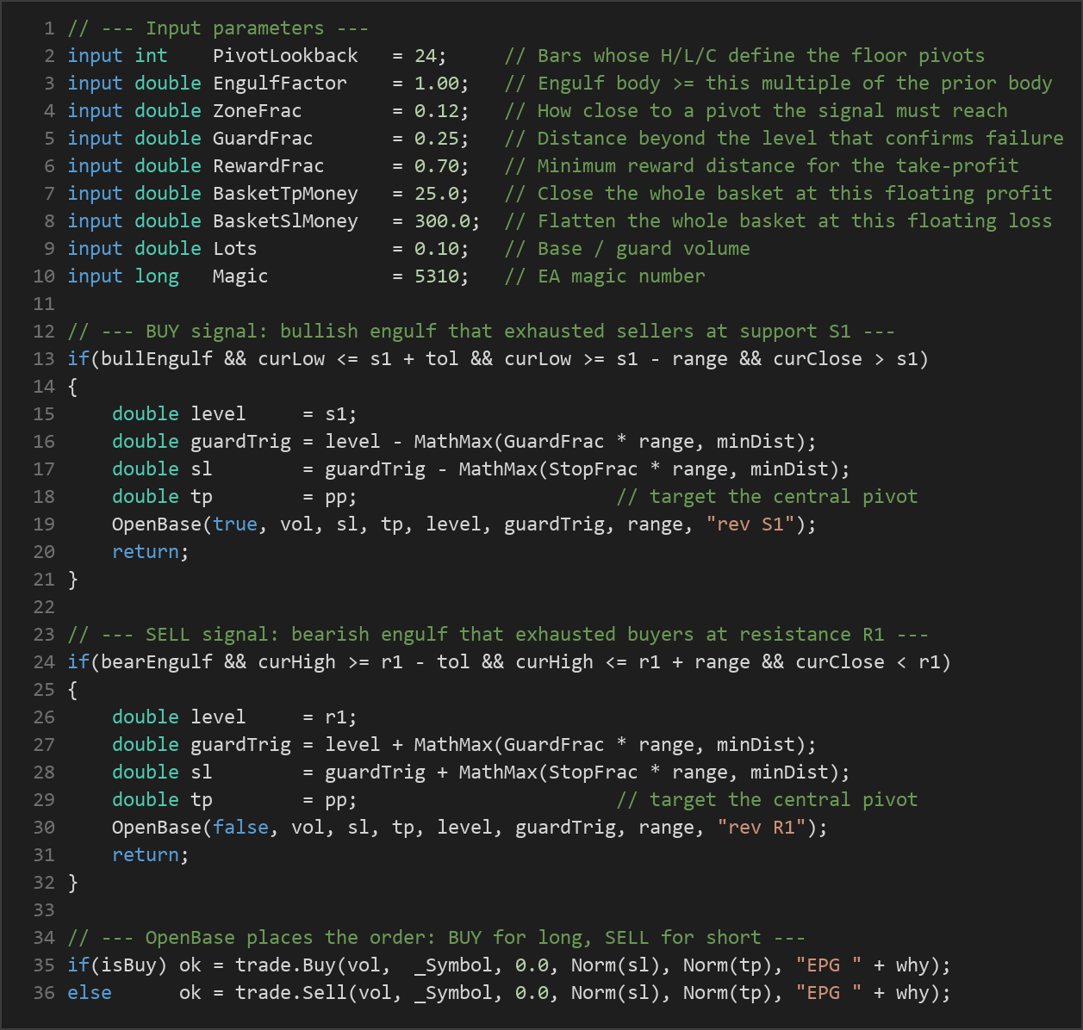Click the opening brace on line 14
Image resolution: width=1083 pixels, height=1030 pixels.
(72, 386)
